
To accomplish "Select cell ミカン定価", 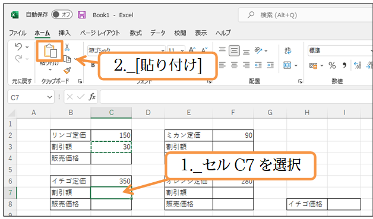I will 189,135.
